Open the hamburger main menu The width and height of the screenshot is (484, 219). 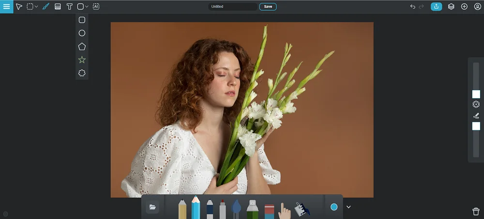pos(6,6)
